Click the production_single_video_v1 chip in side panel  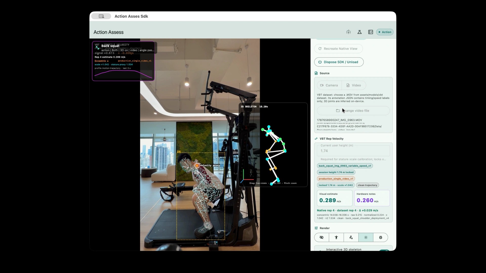coord(336,179)
